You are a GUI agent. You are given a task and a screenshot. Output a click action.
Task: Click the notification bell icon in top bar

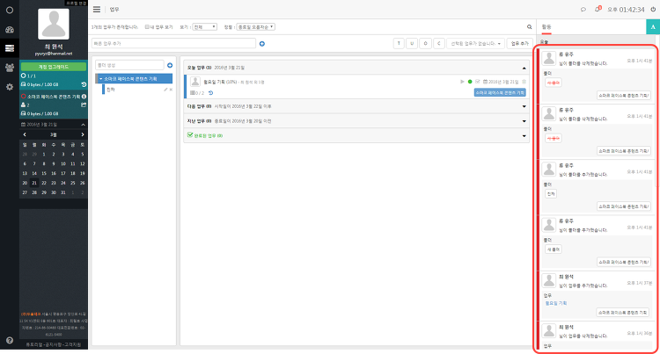[598, 10]
